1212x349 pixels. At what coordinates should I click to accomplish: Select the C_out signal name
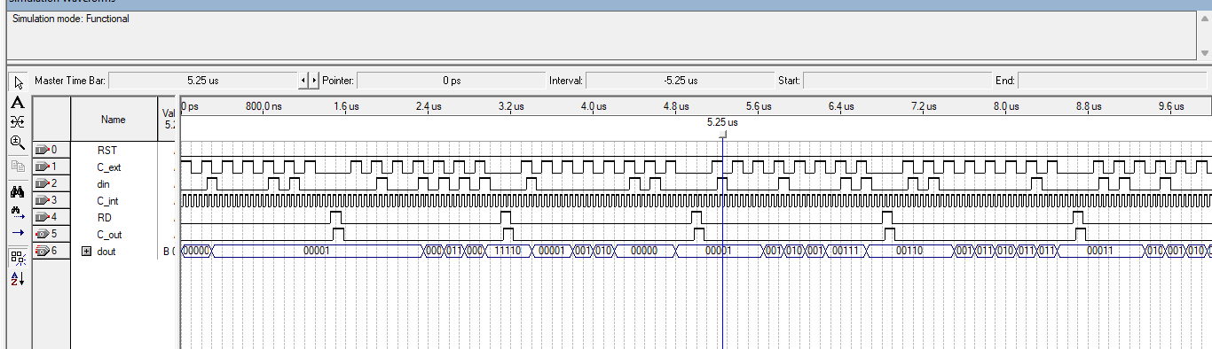coord(109,235)
